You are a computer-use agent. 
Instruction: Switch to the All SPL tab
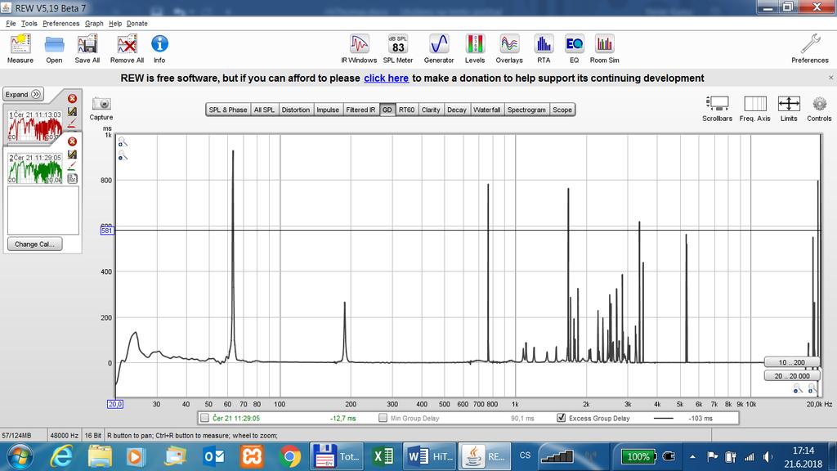264,110
